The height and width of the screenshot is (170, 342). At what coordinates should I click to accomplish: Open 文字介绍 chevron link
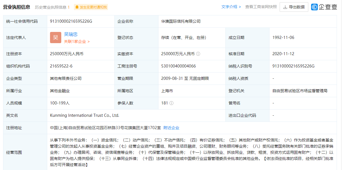point(231,7)
